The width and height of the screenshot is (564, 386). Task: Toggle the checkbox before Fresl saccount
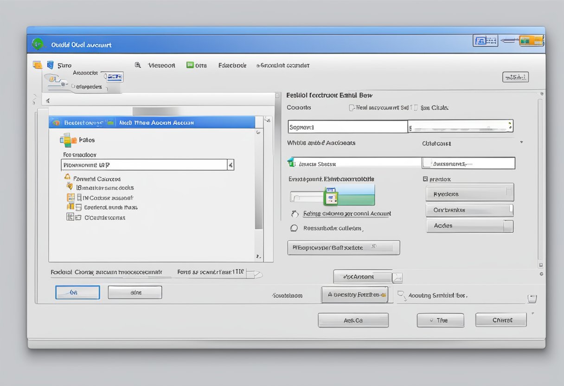pos(352,108)
